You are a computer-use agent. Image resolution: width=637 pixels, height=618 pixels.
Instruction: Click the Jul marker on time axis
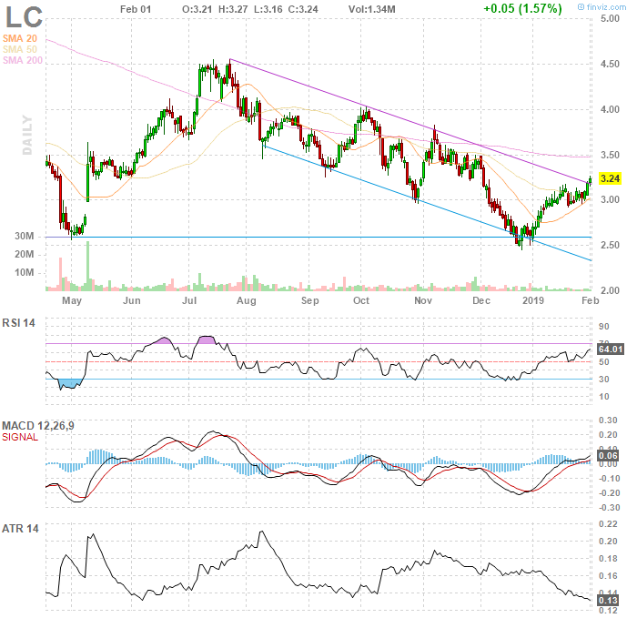click(x=190, y=299)
